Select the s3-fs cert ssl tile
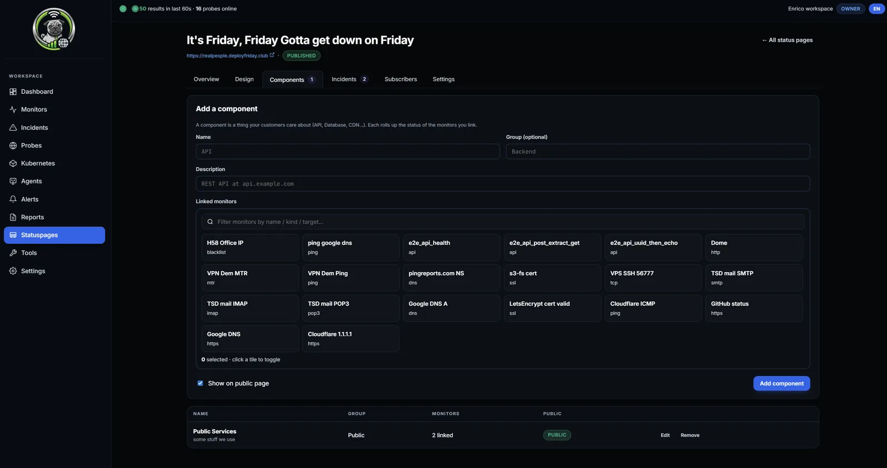The height and width of the screenshot is (468, 887). (x=553, y=277)
